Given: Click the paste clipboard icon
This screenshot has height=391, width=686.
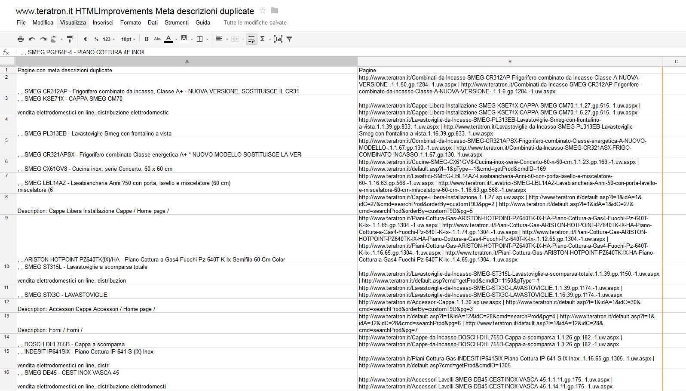Looking at the screenshot, I should tap(54, 39).
